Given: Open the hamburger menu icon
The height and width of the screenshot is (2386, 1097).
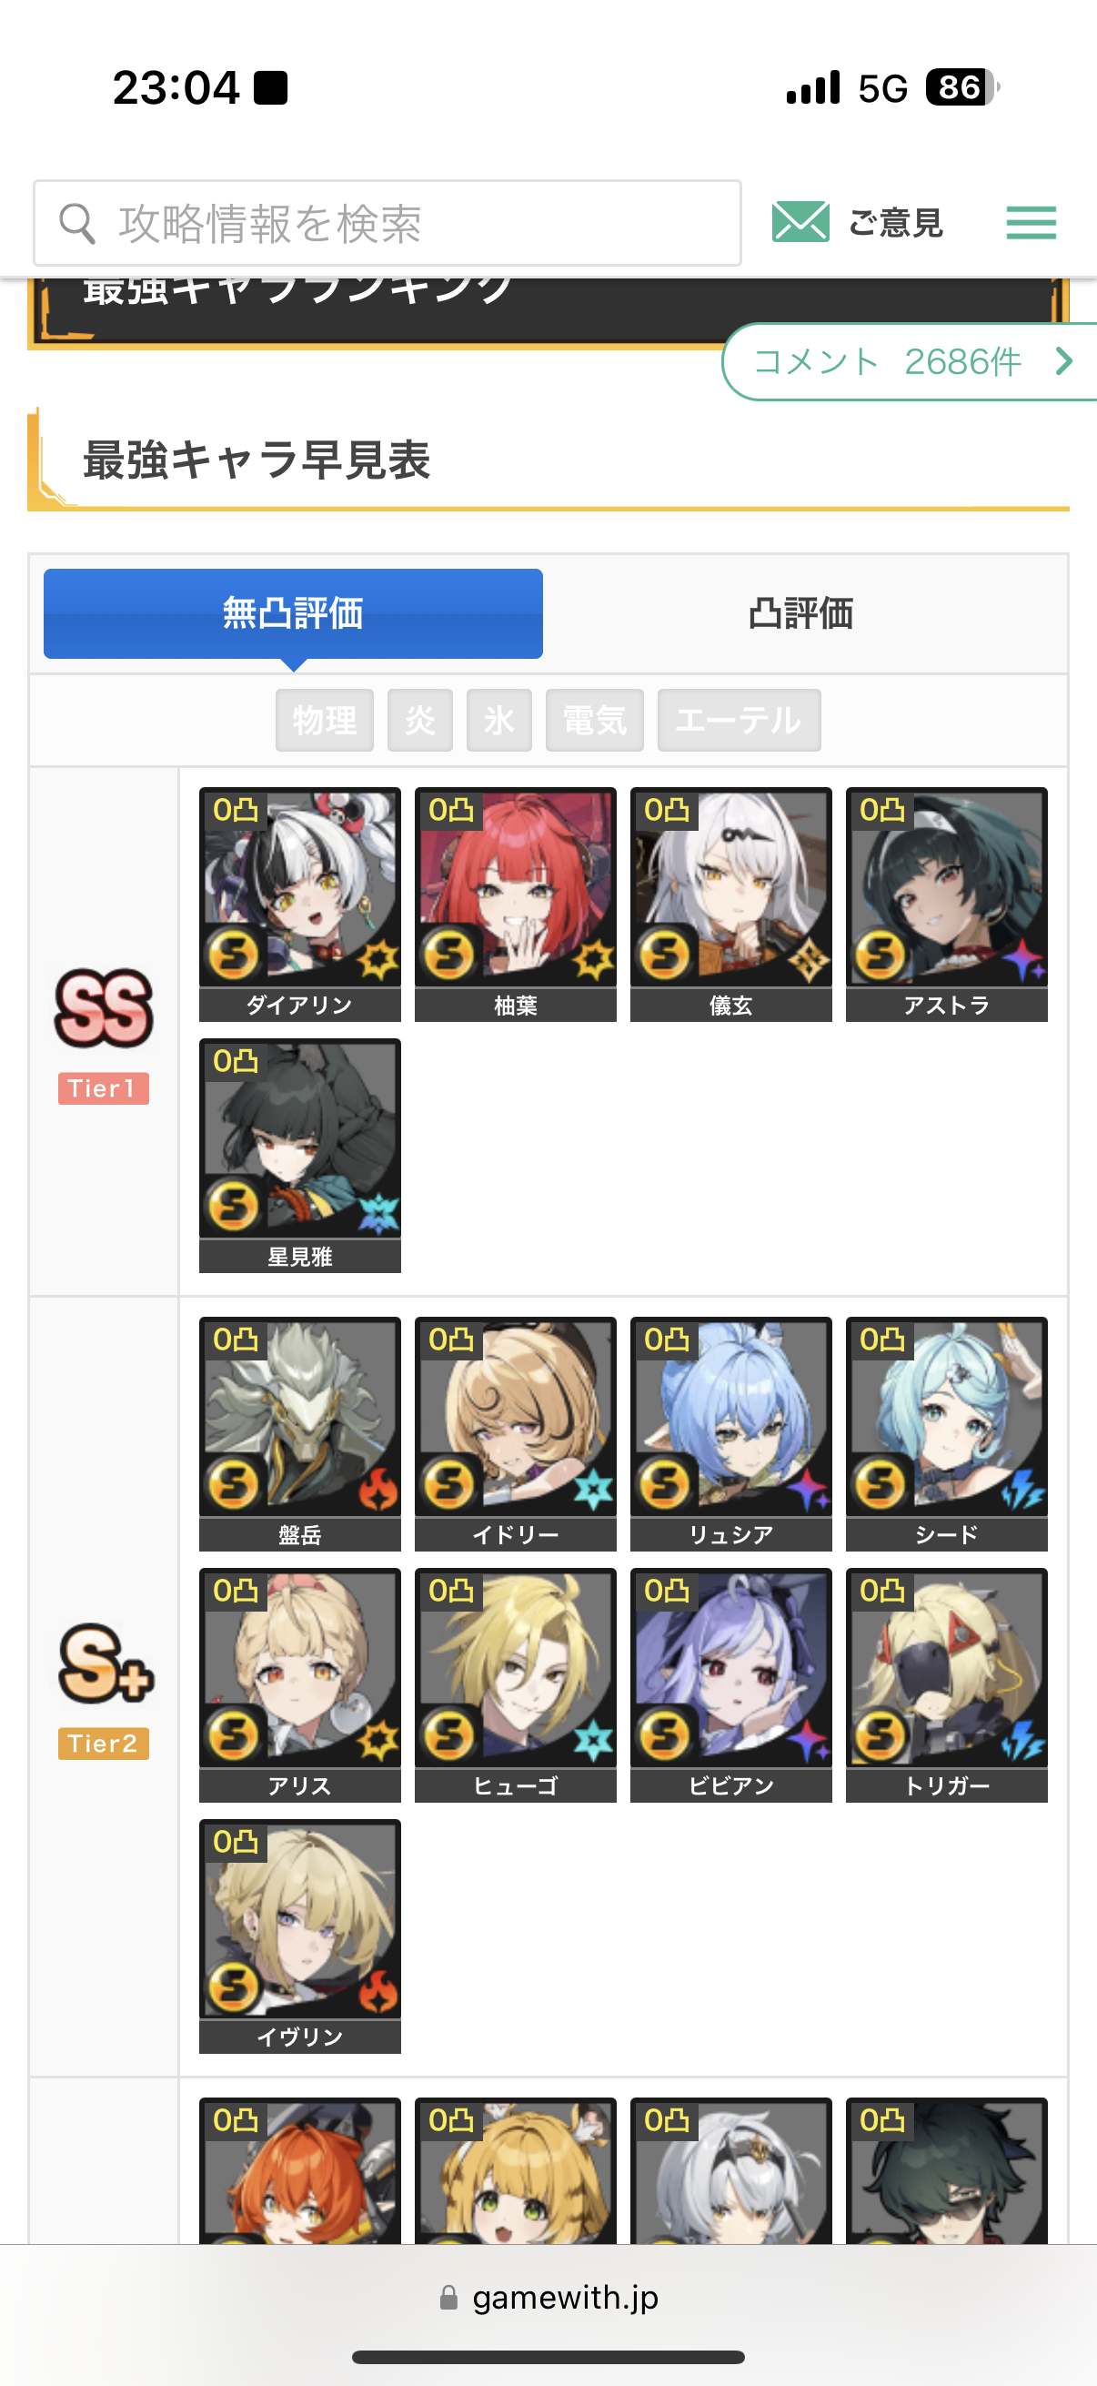Looking at the screenshot, I should (1031, 222).
